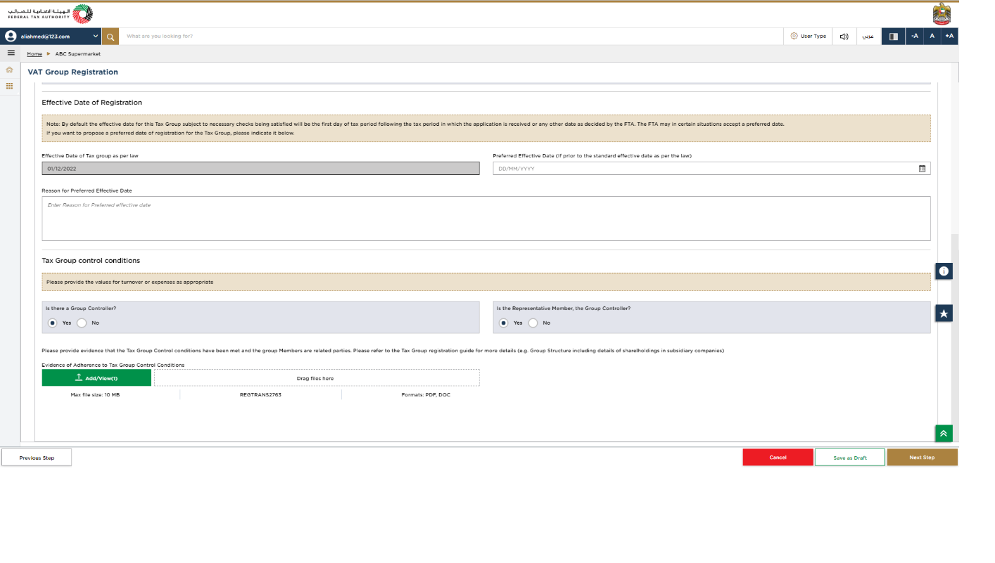Select No for Representative Member is Group Controller
This screenshot has height=563, width=995.
point(533,323)
